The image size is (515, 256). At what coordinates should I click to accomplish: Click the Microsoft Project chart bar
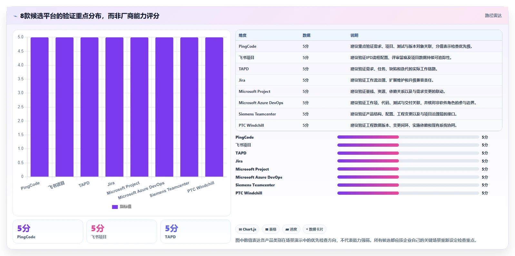point(139,107)
